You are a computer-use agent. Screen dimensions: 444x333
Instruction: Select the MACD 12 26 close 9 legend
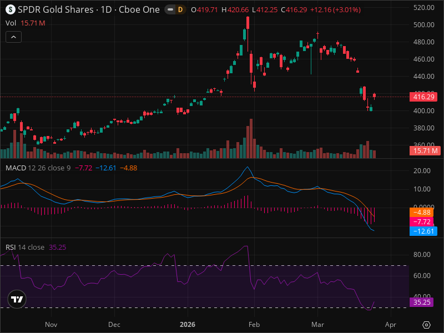point(38,168)
